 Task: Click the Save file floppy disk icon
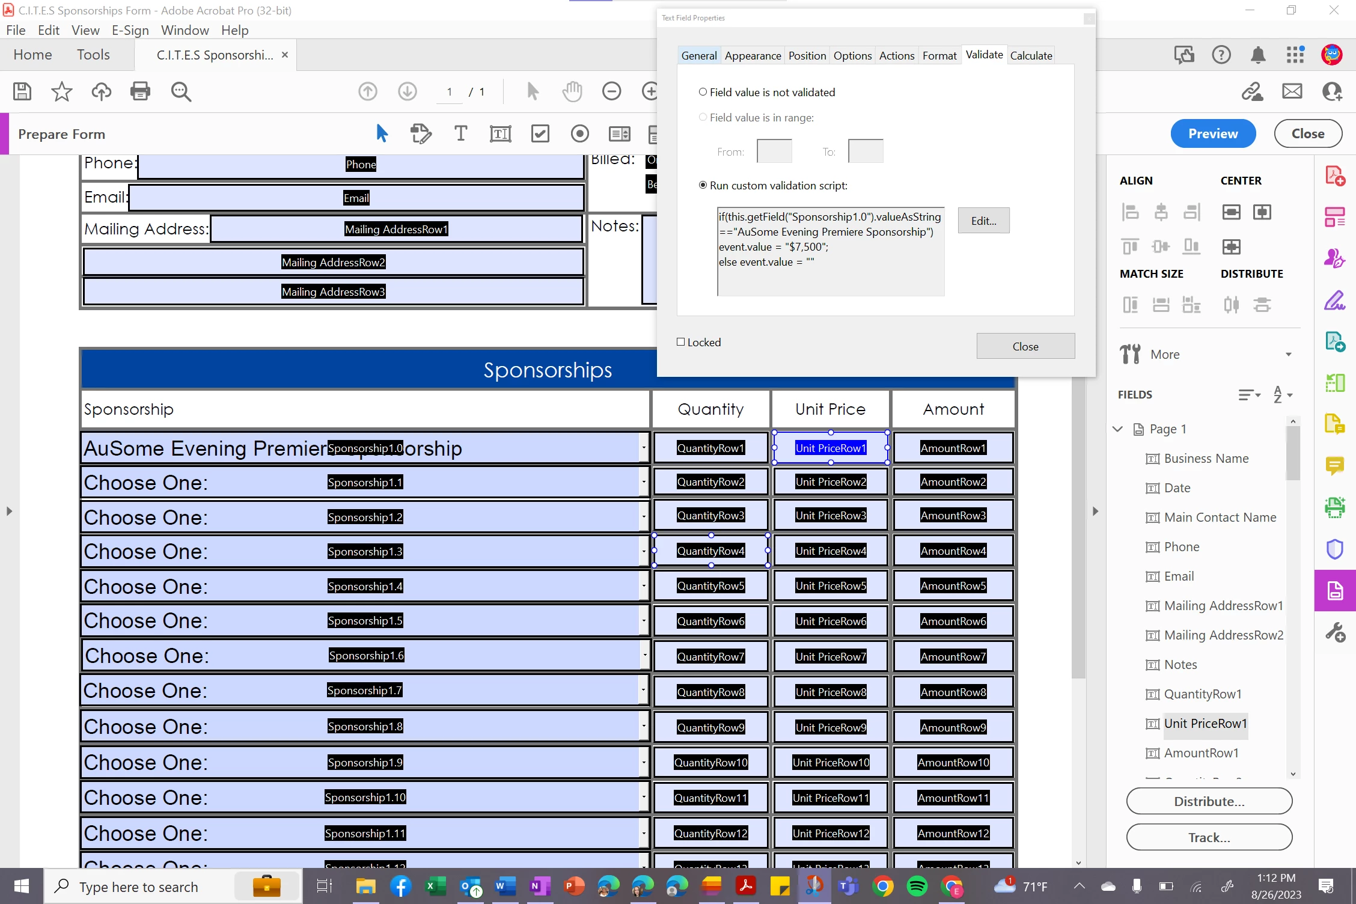point(22,91)
